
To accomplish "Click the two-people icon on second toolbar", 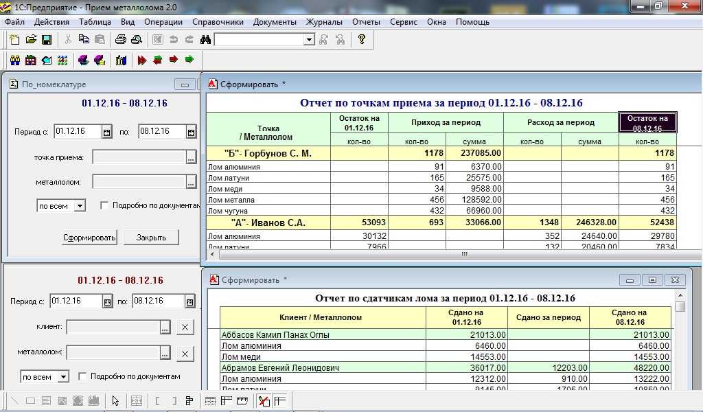I will click(14, 60).
